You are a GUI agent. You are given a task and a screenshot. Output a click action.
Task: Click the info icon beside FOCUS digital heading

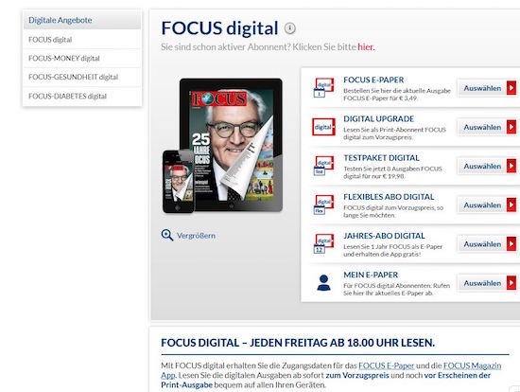(x=290, y=28)
